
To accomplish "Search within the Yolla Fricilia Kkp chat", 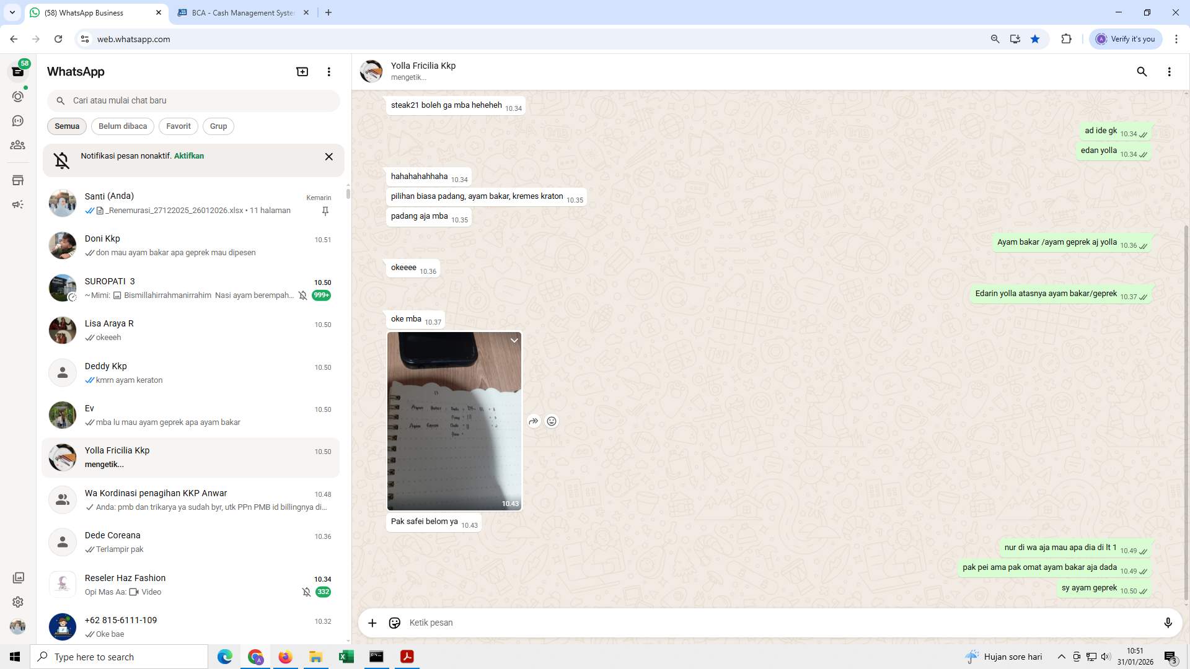I will tap(1142, 71).
